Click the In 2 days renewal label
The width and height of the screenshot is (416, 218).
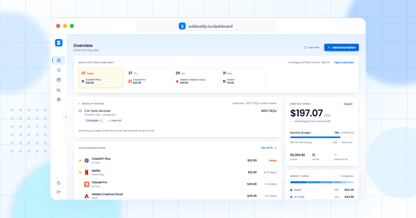click(x=270, y=184)
